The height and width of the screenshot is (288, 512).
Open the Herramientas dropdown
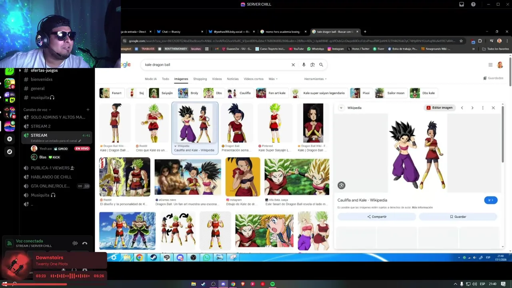tap(315, 79)
